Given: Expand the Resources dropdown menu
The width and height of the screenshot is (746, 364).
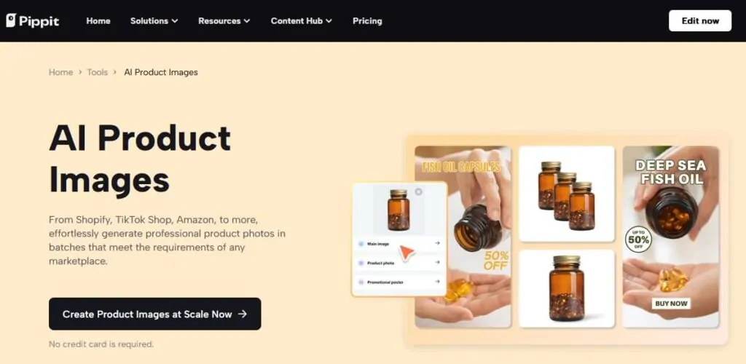Looking at the screenshot, I should coord(224,21).
